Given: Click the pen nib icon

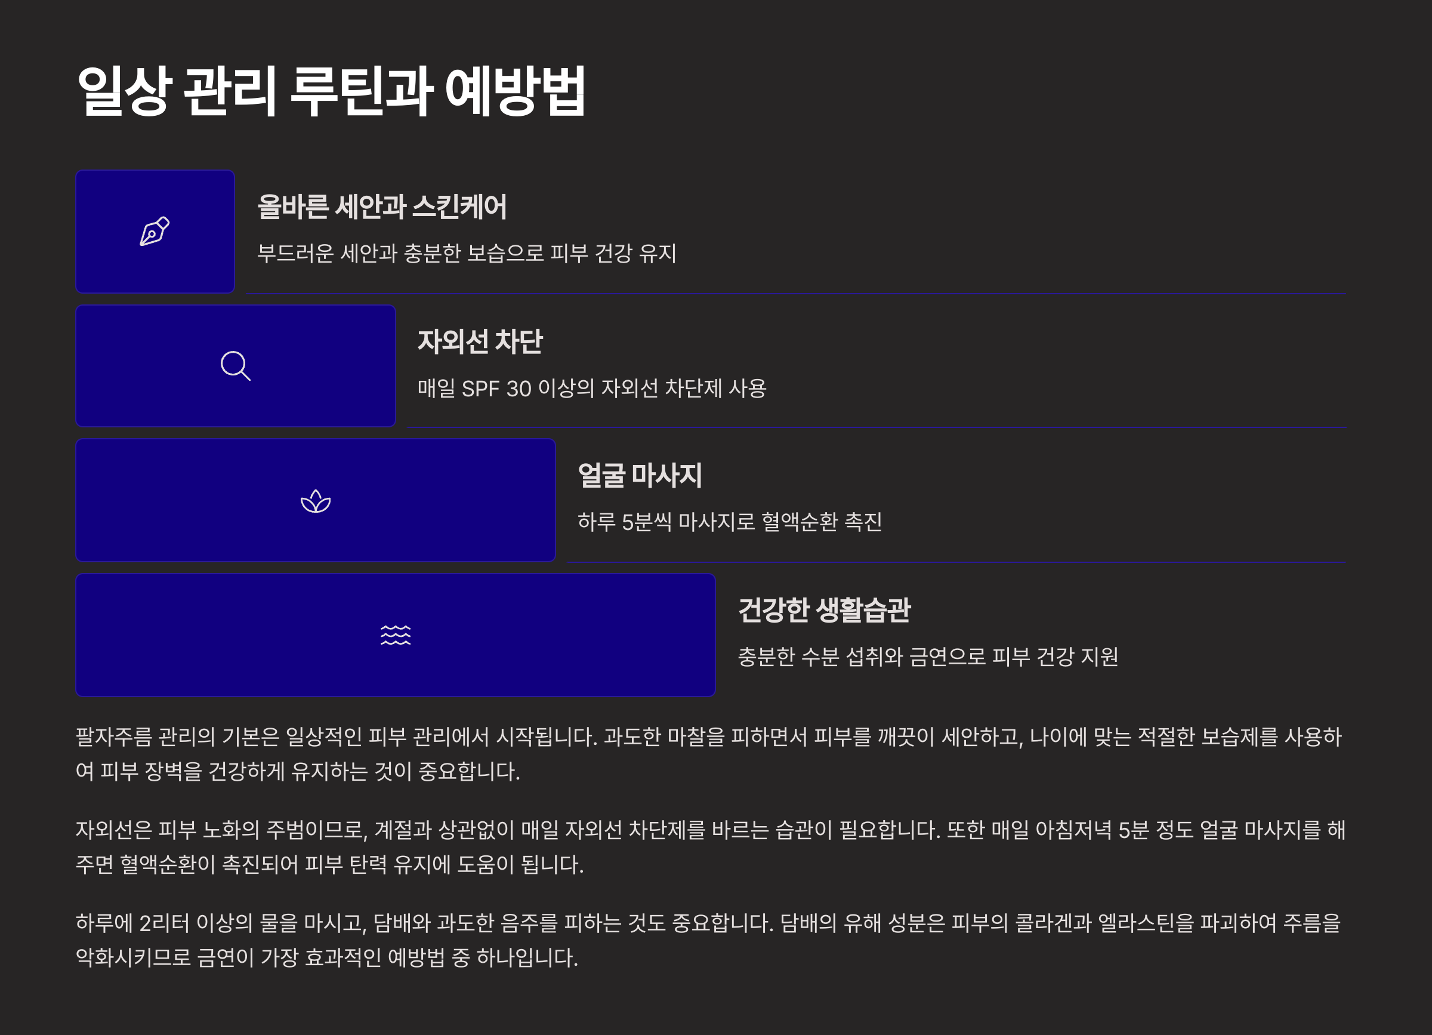Looking at the screenshot, I should coord(155,231).
